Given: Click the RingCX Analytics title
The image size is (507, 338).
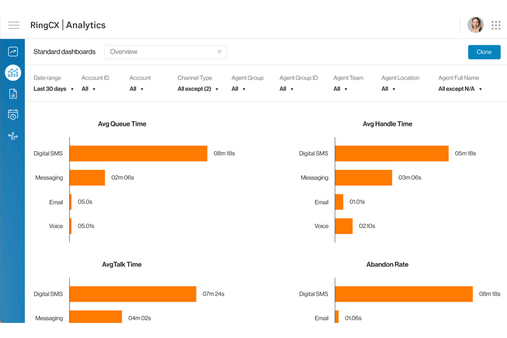Looking at the screenshot, I should coord(68,25).
